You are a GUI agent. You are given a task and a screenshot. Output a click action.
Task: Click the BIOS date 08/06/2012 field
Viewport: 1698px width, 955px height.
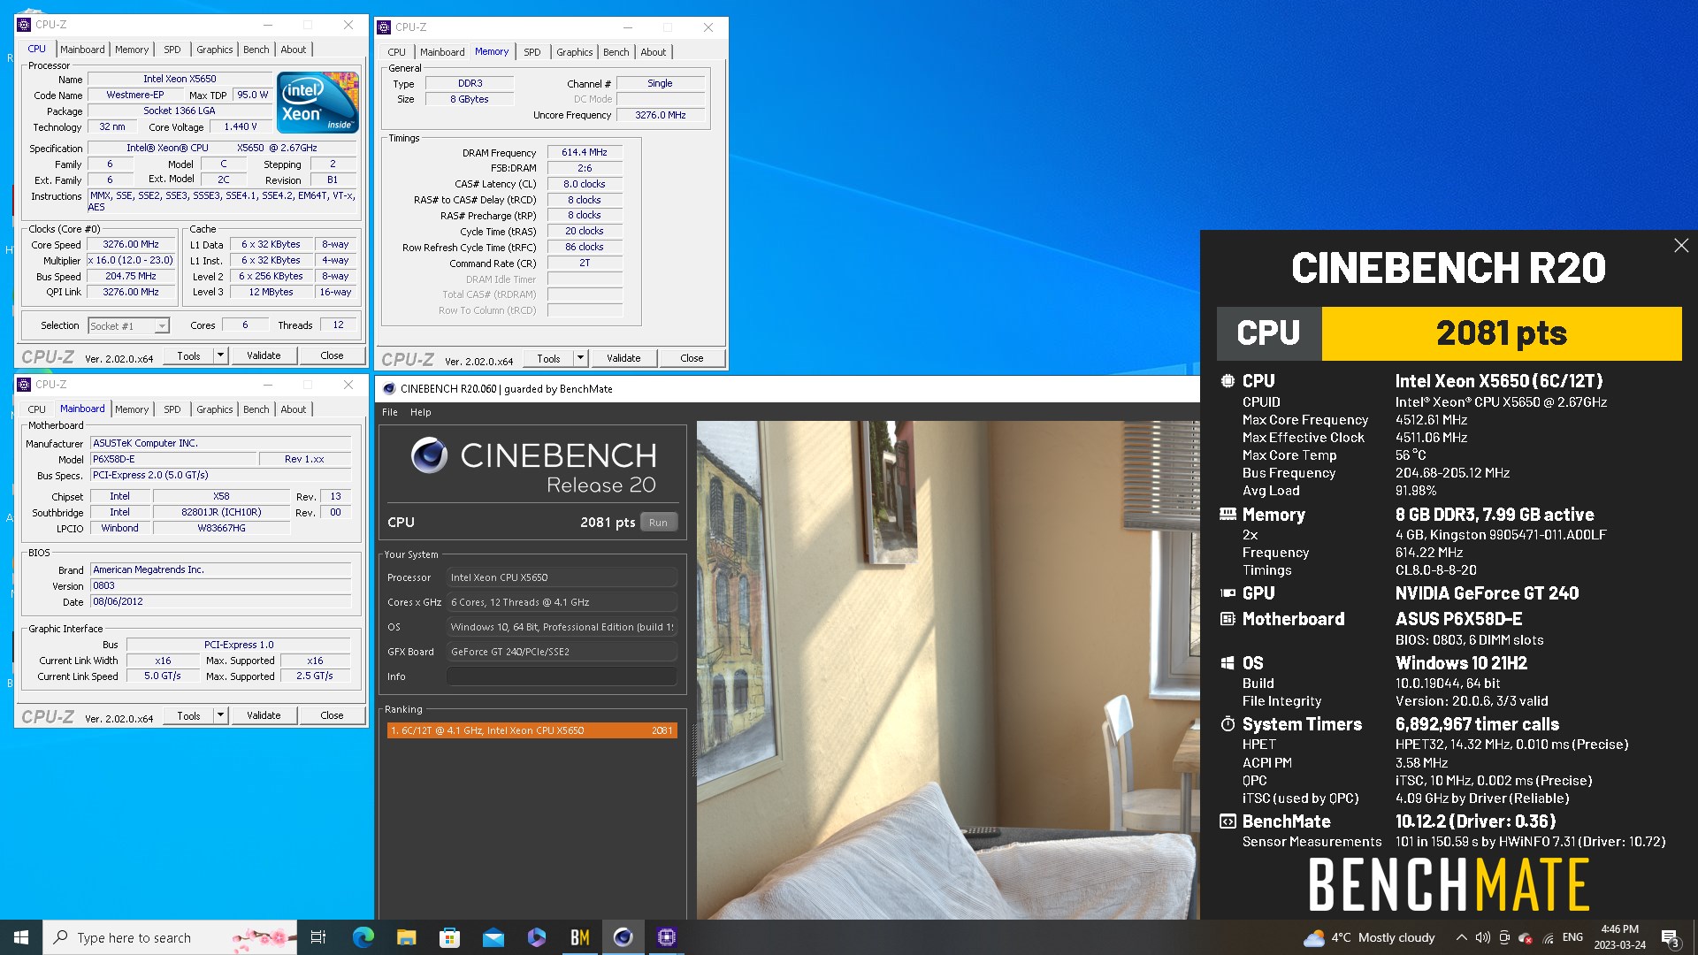tap(221, 601)
